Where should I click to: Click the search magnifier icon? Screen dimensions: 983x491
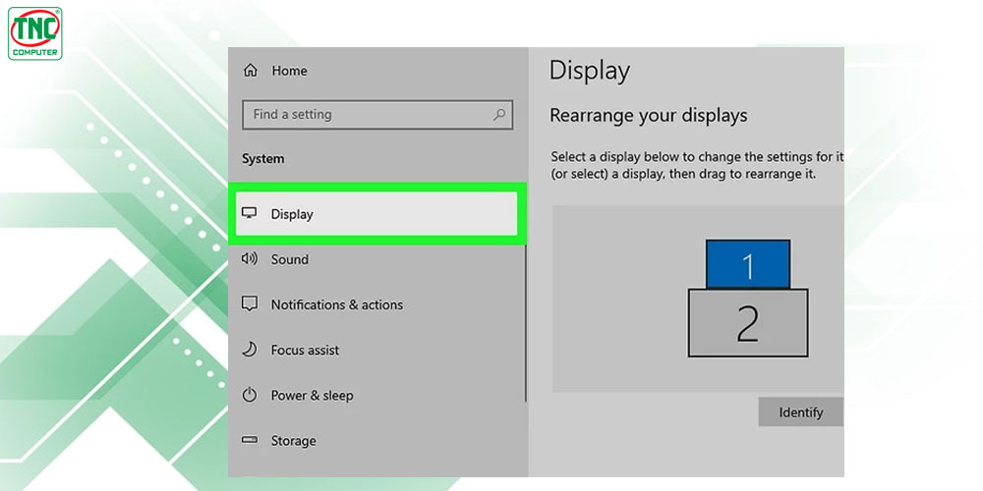click(x=499, y=115)
